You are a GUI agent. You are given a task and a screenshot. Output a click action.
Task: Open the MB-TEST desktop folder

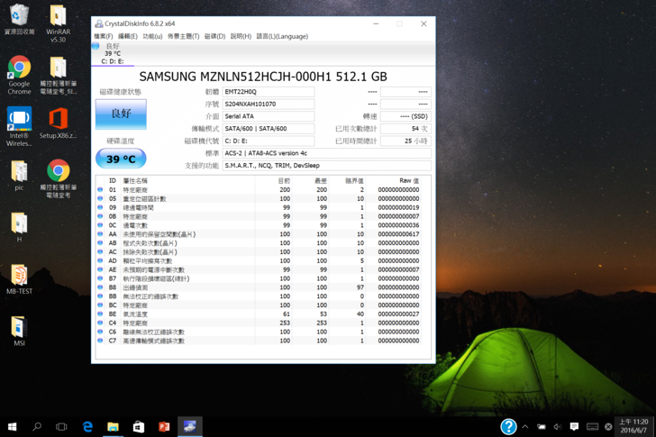point(19,278)
